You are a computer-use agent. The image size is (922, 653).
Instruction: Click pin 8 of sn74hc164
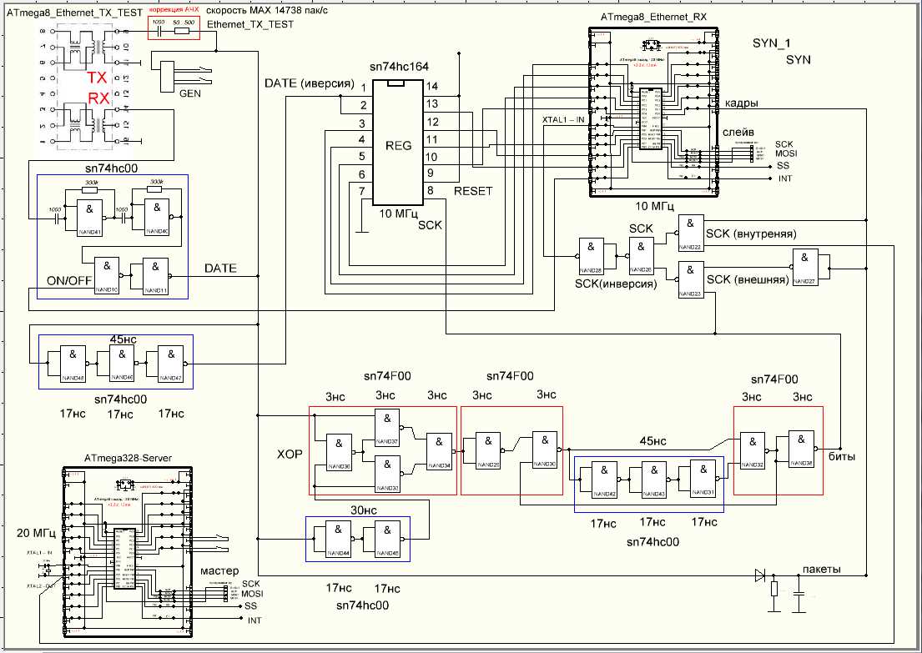point(431,190)
